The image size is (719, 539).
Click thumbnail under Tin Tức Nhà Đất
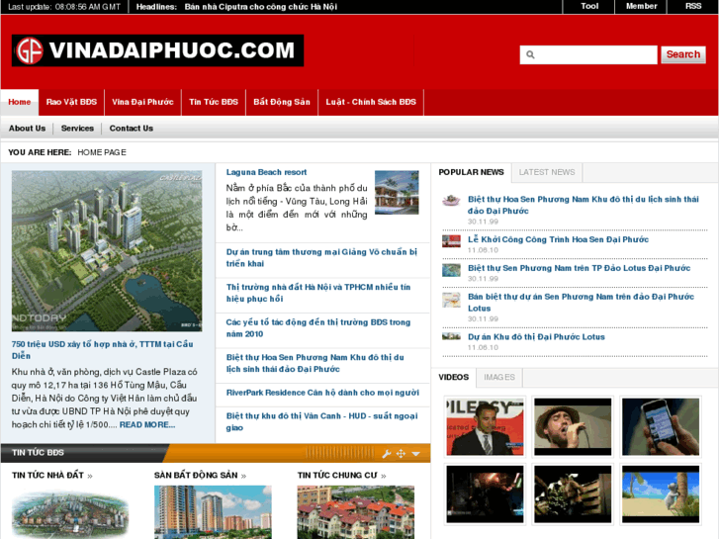click(70, 513)
